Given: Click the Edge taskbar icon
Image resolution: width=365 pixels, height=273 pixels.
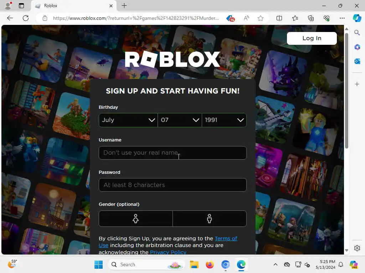Looking at the screenshot, I should (241, 264).
